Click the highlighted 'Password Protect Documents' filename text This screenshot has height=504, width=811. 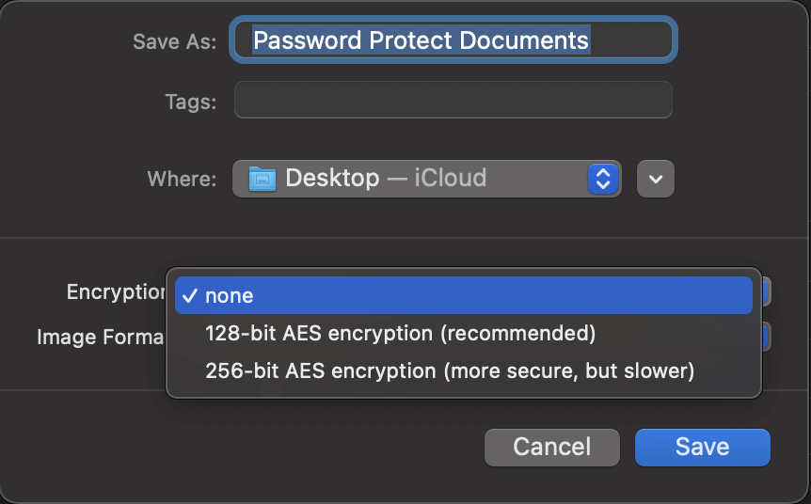point(421,40)
